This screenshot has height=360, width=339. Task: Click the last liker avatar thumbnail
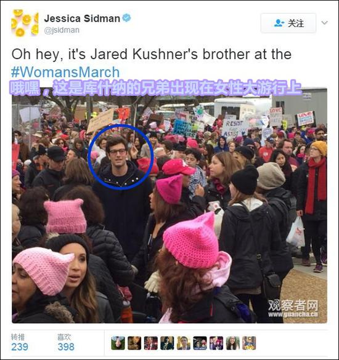click(x=249, y=343)
